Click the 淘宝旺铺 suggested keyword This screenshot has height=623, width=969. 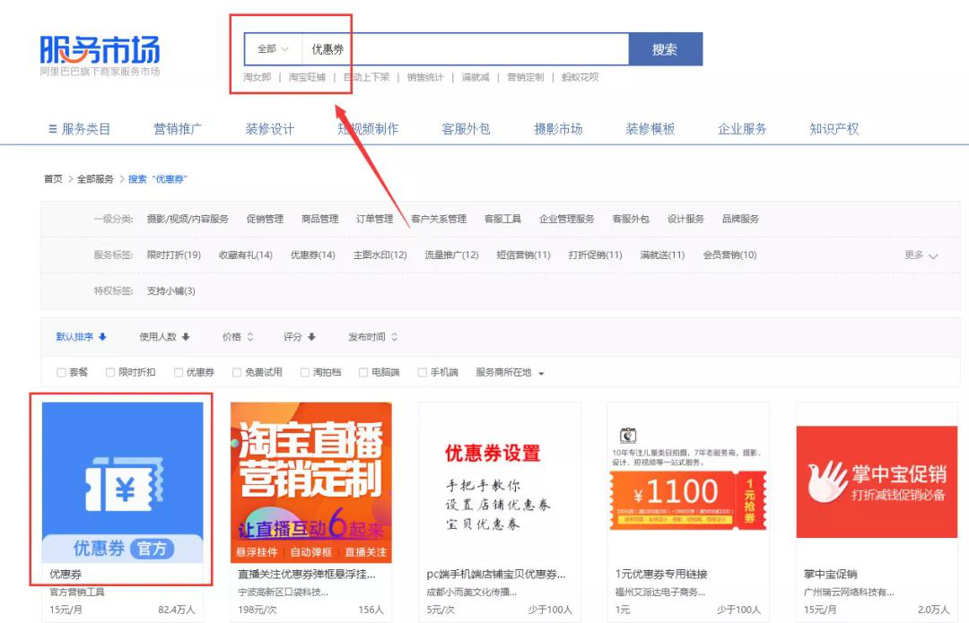pyautogui.click(x=307, y=77)
